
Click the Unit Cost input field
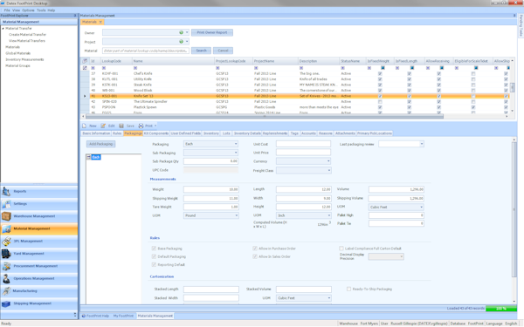pyautogui.click(x=303, y=144)
